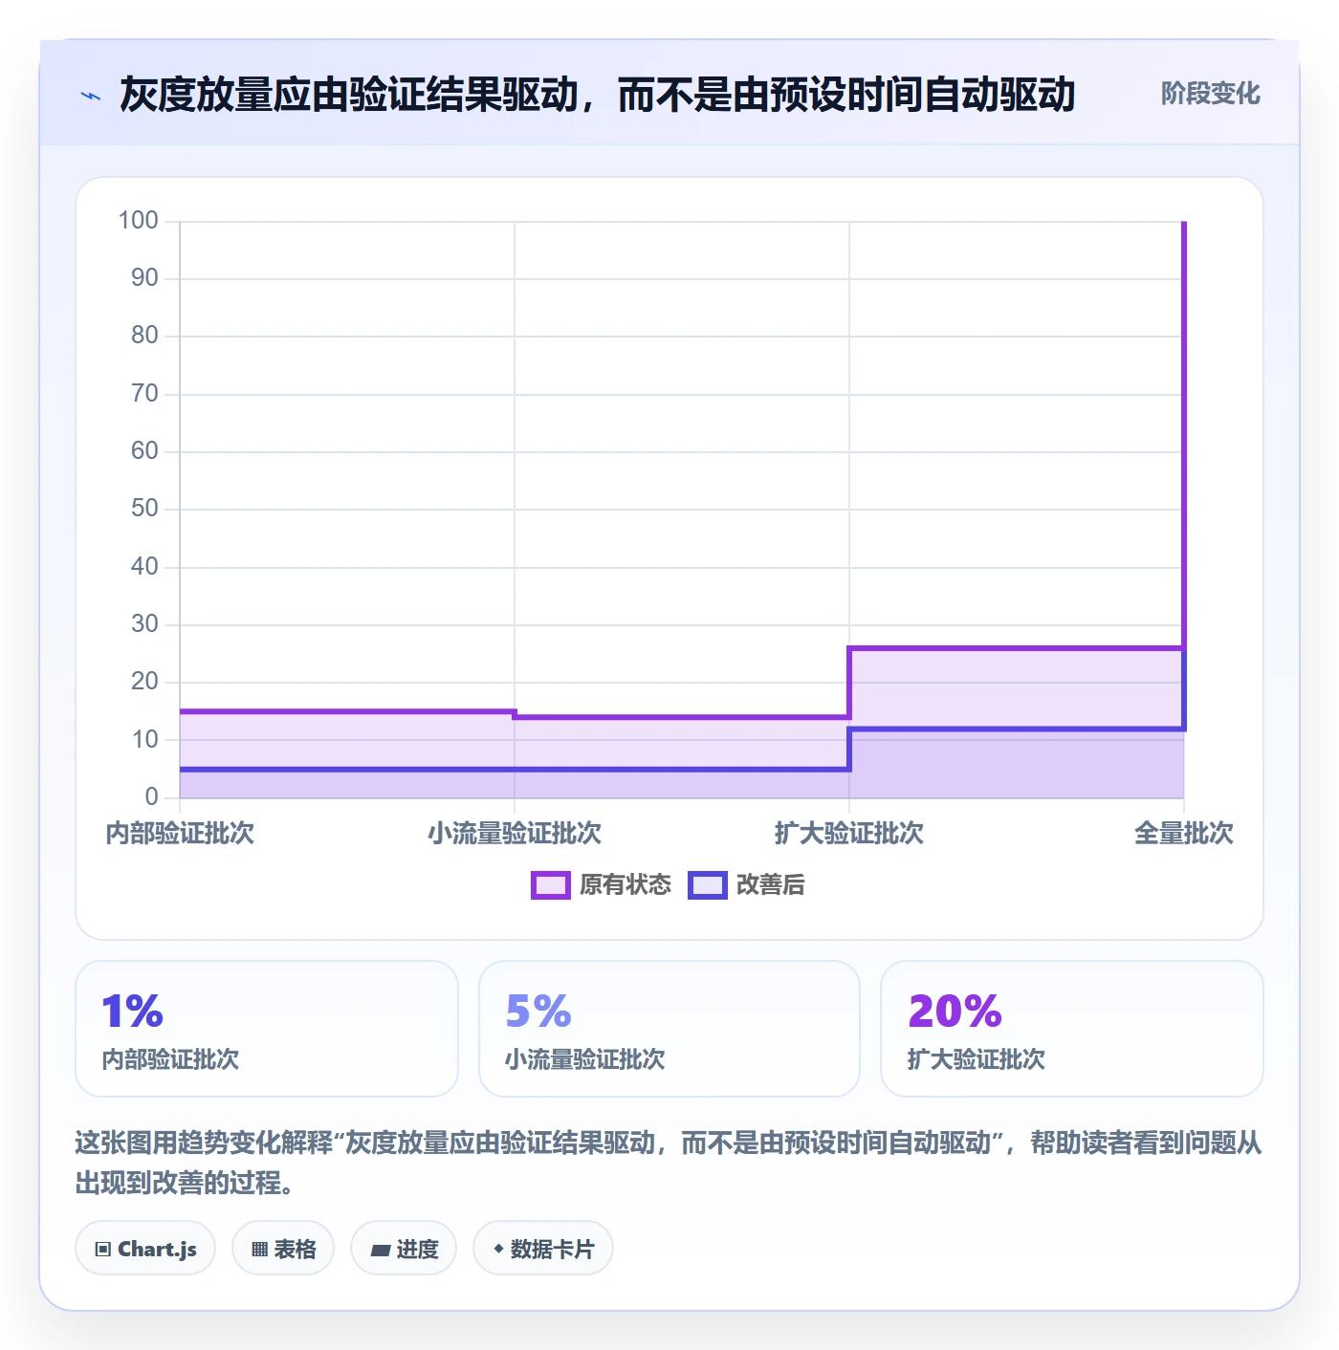Click the grid icon in the 表格 chip
Image resolution: width=1339 pixels, height=1350 pixels.
point(259,1250)
